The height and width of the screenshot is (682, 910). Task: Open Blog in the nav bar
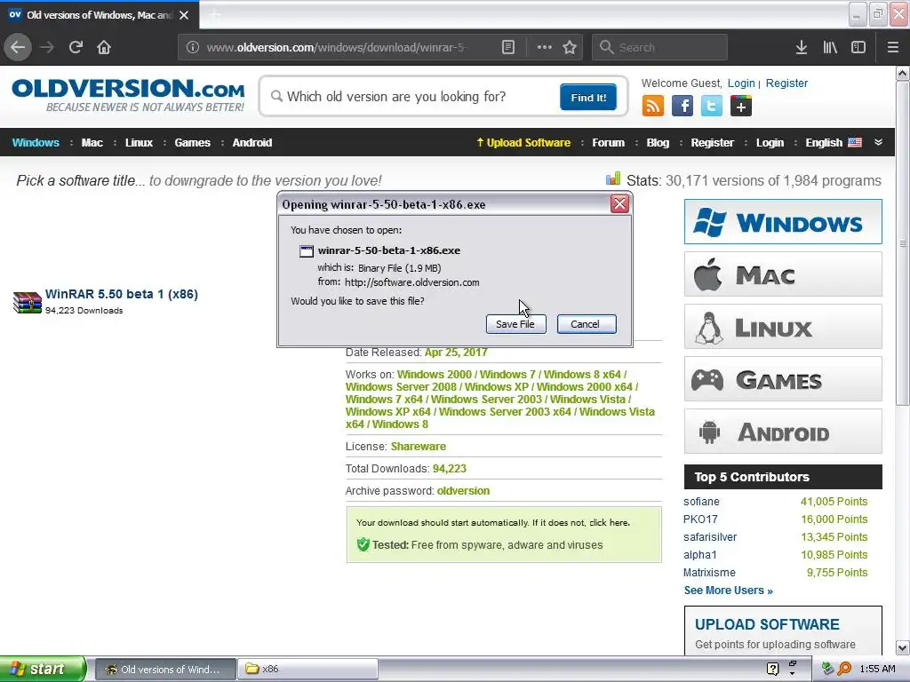click(x=658, y=143)
